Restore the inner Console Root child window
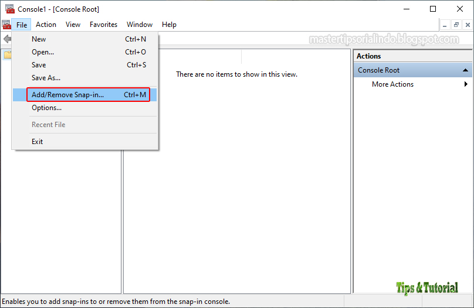 pos(456,25)
